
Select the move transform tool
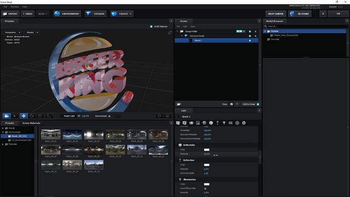24,116
